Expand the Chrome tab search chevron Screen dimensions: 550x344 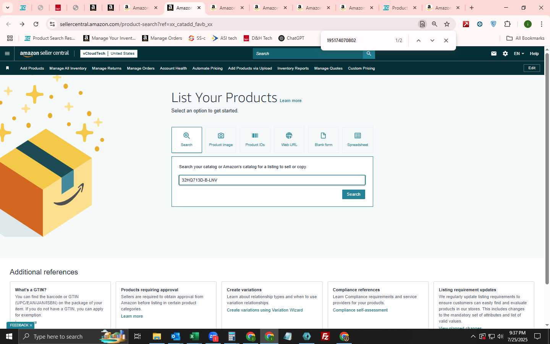(7, 8)
